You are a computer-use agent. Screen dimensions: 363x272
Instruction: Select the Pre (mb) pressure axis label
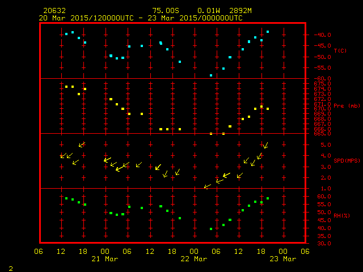[347, 106]
